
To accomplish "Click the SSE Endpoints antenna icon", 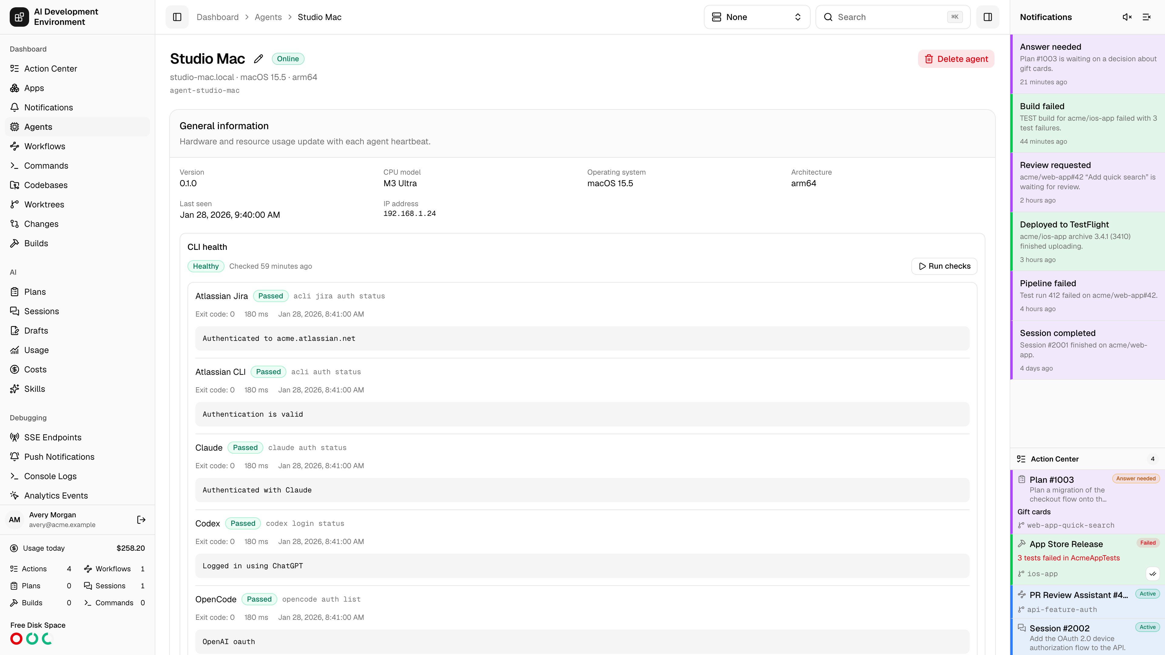I will tap(15, 438).
